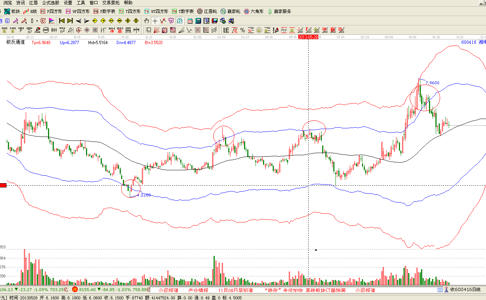Open the 交易委托 menu
This screenshot has width=486, height=300.
(x=111, y=3)
